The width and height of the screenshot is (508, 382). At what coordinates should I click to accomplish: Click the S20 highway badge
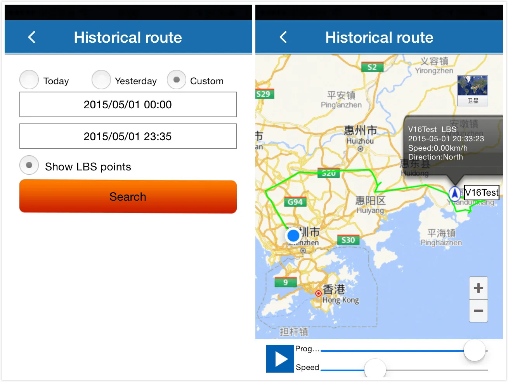tap(329, 173)
